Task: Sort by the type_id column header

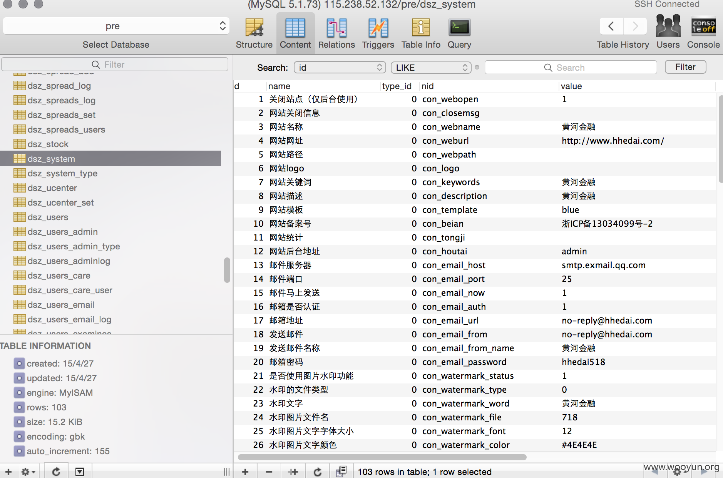Action: [399, 86]
